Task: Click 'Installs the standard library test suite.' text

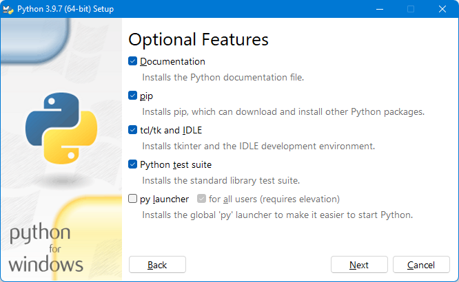Action: (221, 181)
